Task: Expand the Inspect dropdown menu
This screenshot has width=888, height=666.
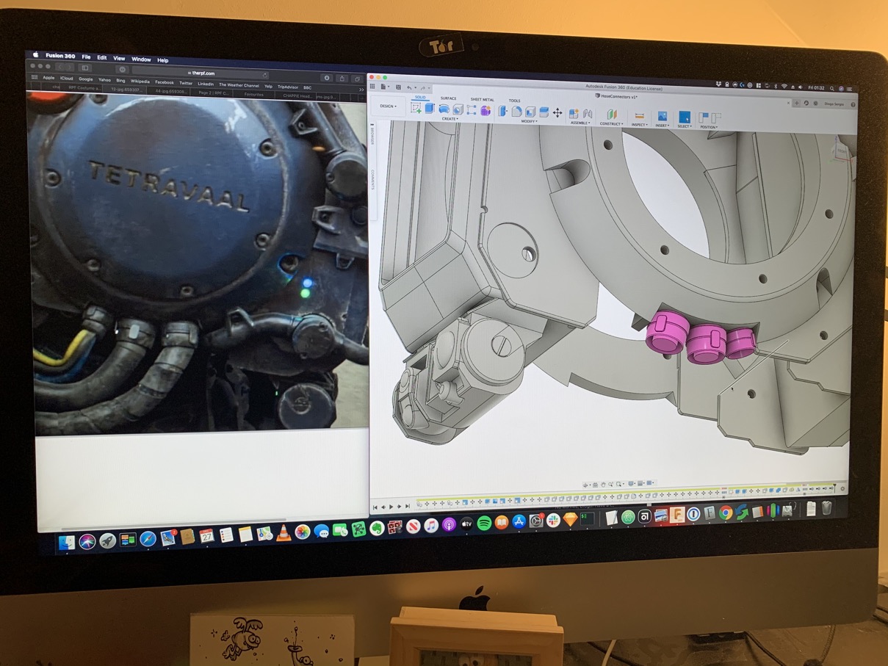Action: (640, 124)
